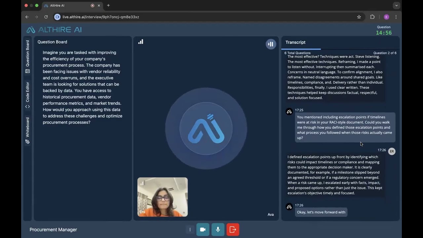Click the AltHire AI logo
This screenshot has width=423, height=238.
pos(54,30)
